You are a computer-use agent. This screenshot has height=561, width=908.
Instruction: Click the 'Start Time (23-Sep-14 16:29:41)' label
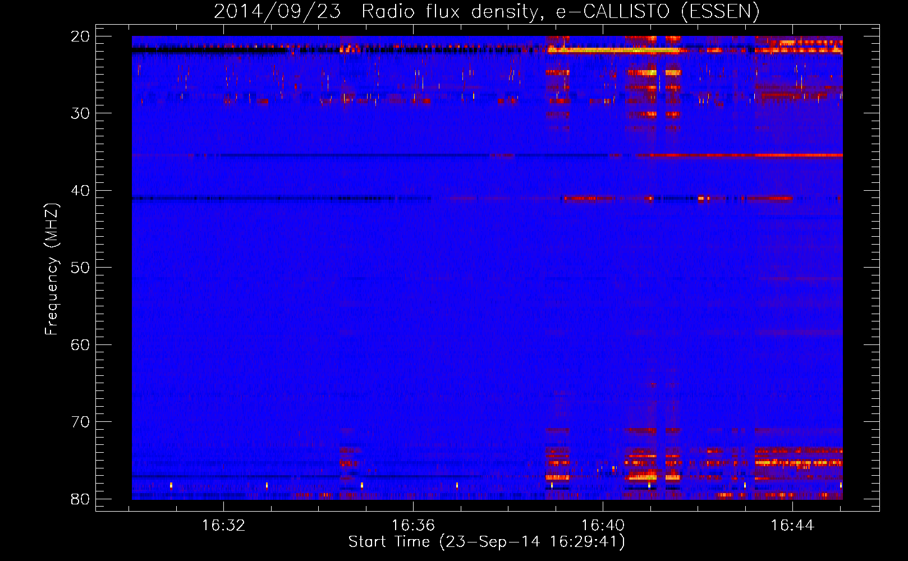487,542
